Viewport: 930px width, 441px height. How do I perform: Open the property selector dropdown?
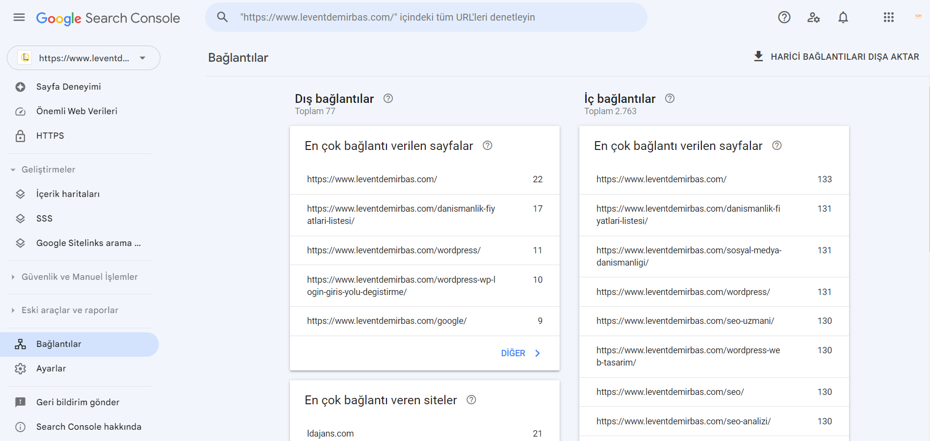coord(83,58)
